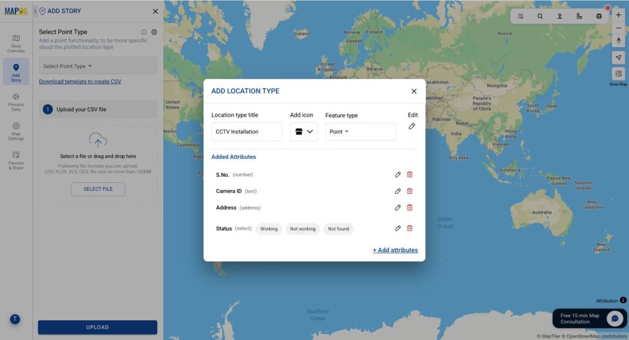Viewport: 629px width, 340px height.
Task: Edit the Address attribute
Action: pyautogui.click(x=398, y=207)
